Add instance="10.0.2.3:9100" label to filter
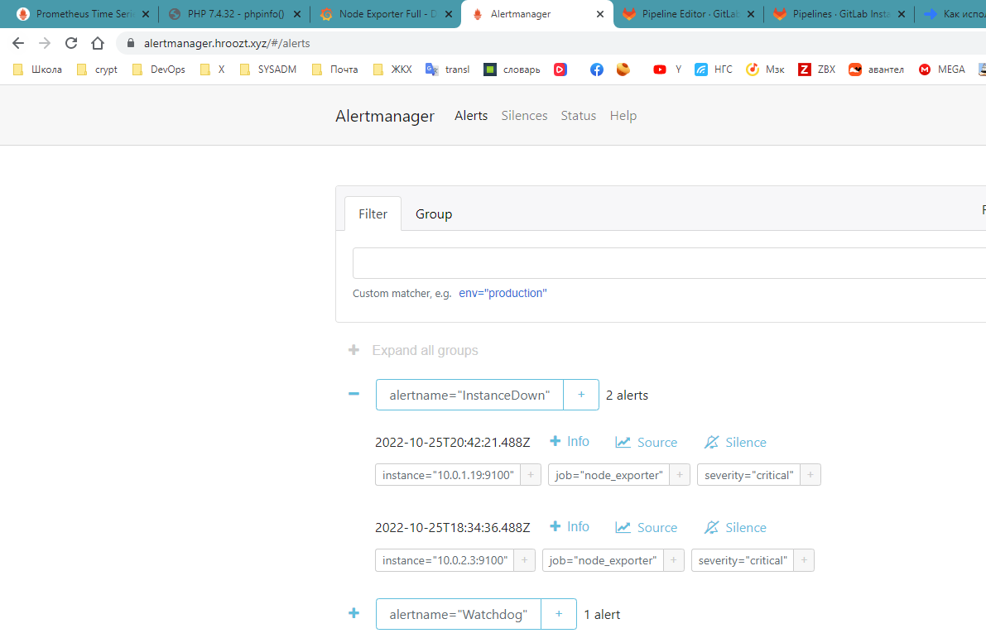The image size is (986, 638). 524,560
